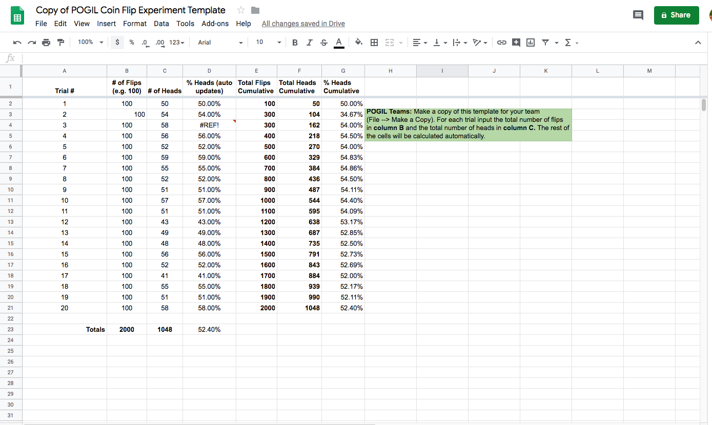The image size is (712, 425).
Task: Open the horizontal align dropdown
Action: 419,42
